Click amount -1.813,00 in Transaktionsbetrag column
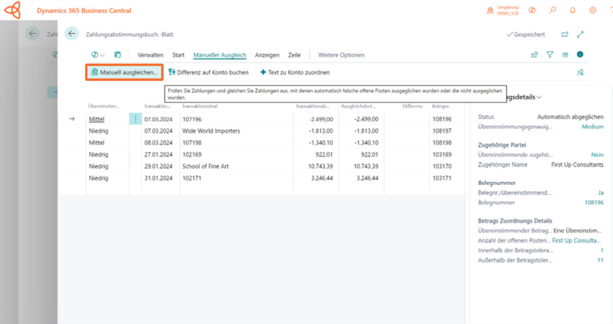Image resolution: width=613 pixels, height=324 pixels. [x=321, y=131]
